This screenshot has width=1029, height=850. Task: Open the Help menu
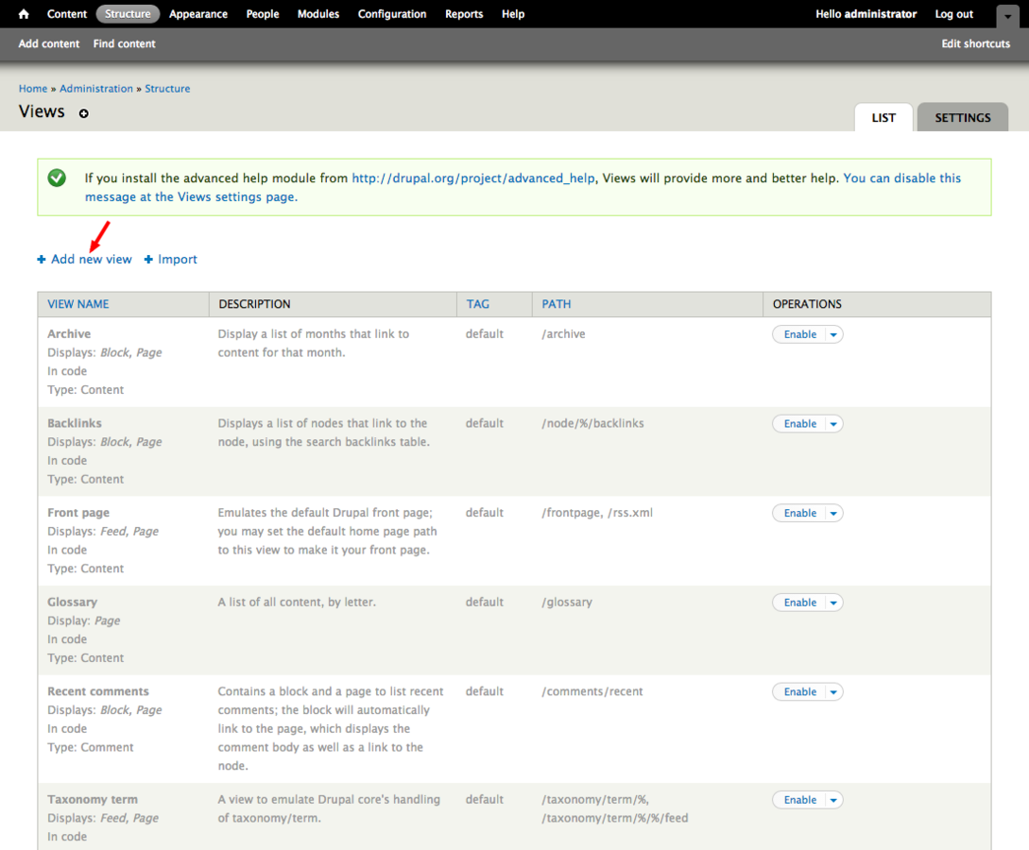tap(513, 14)
